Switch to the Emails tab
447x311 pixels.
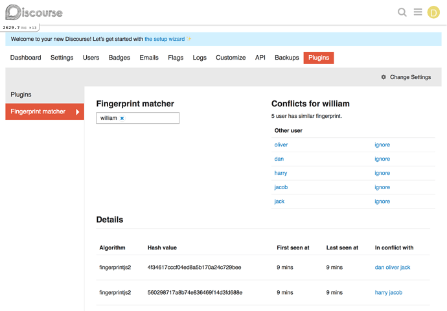point(149,58)
